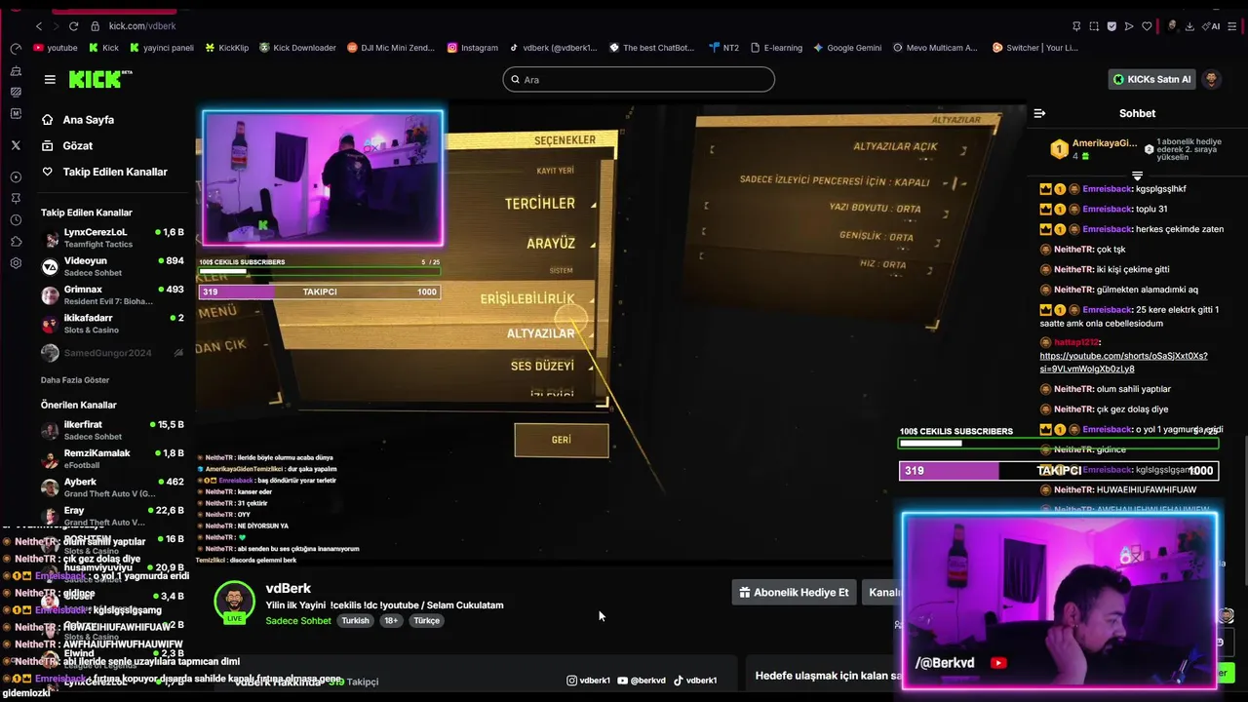Open the user profile avatar menu
This screenshot has height=702, width=1248.
click(x=1211, y=80)
